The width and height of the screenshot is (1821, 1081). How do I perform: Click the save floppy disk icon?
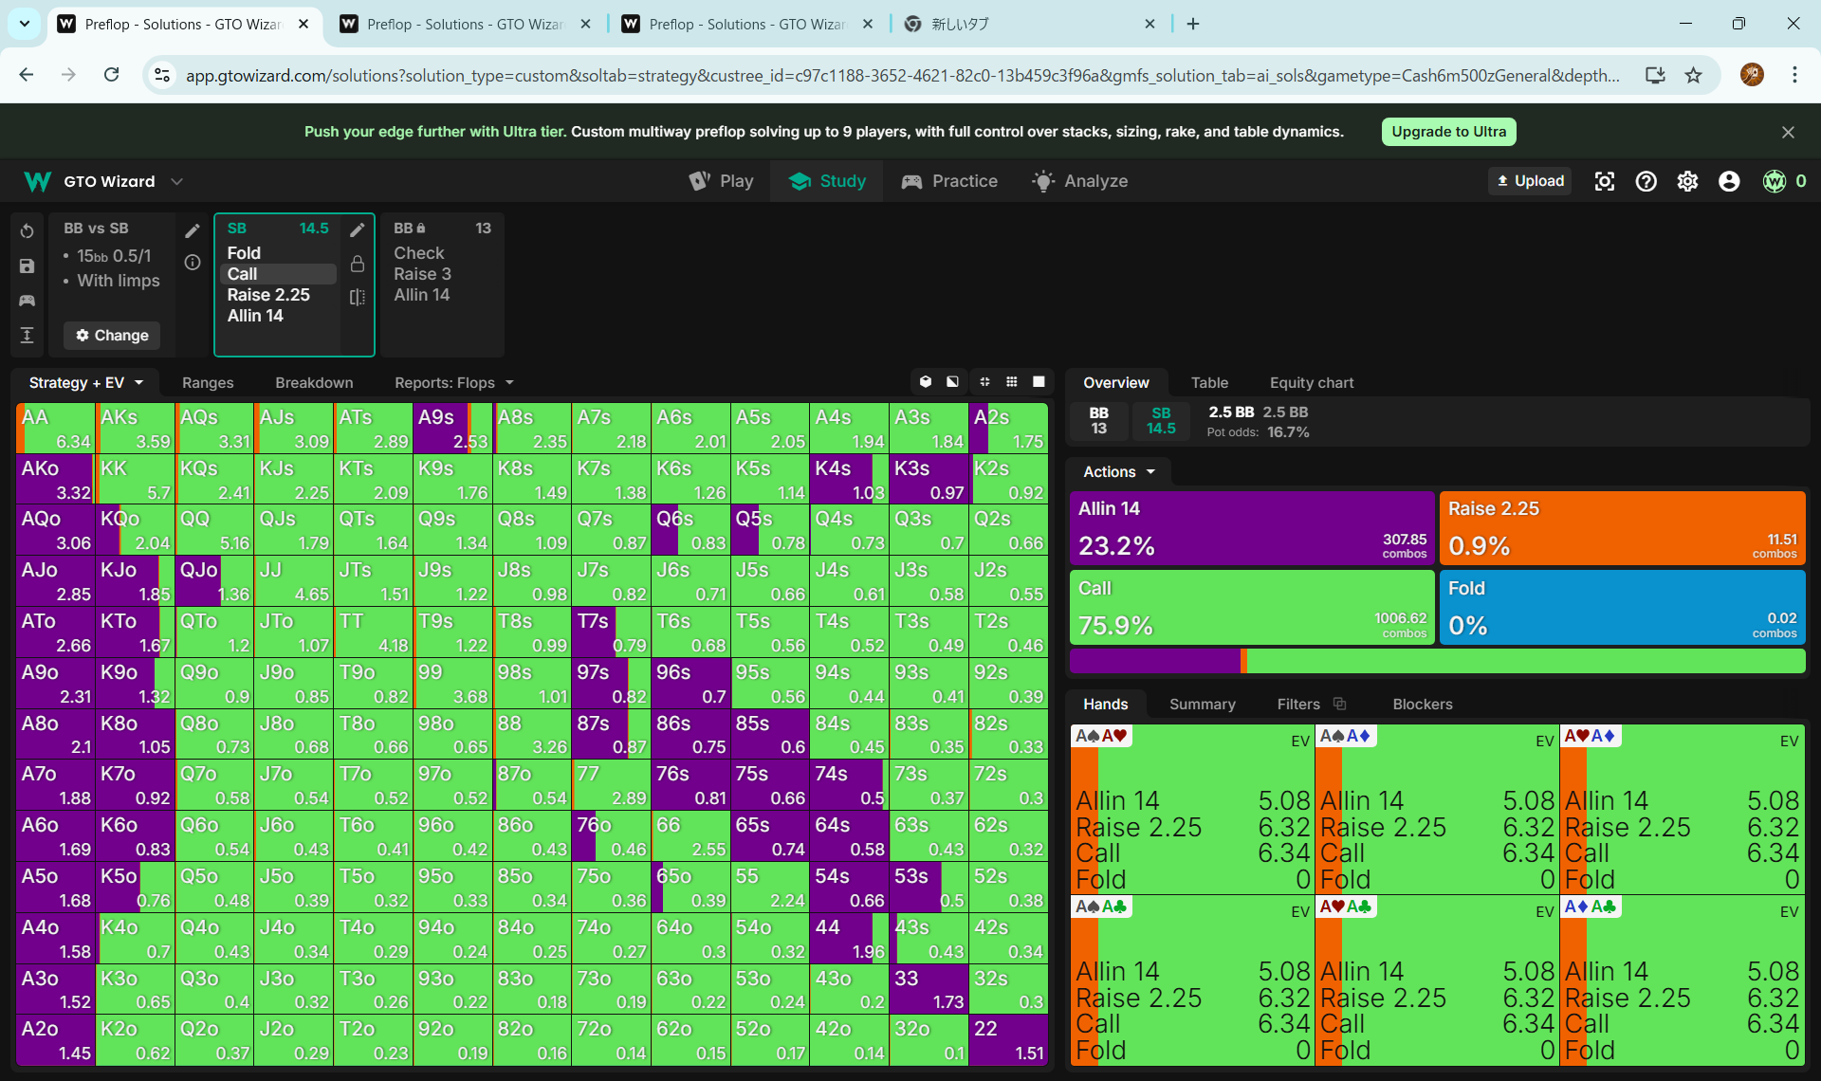tap(27, 266)
